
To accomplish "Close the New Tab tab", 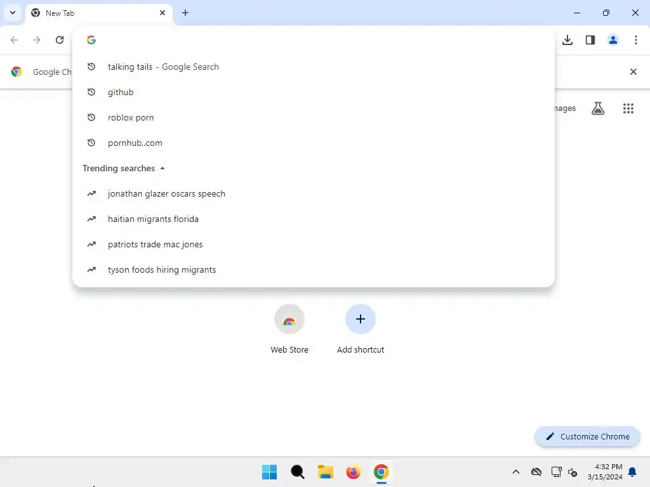I will click(162, 13).
